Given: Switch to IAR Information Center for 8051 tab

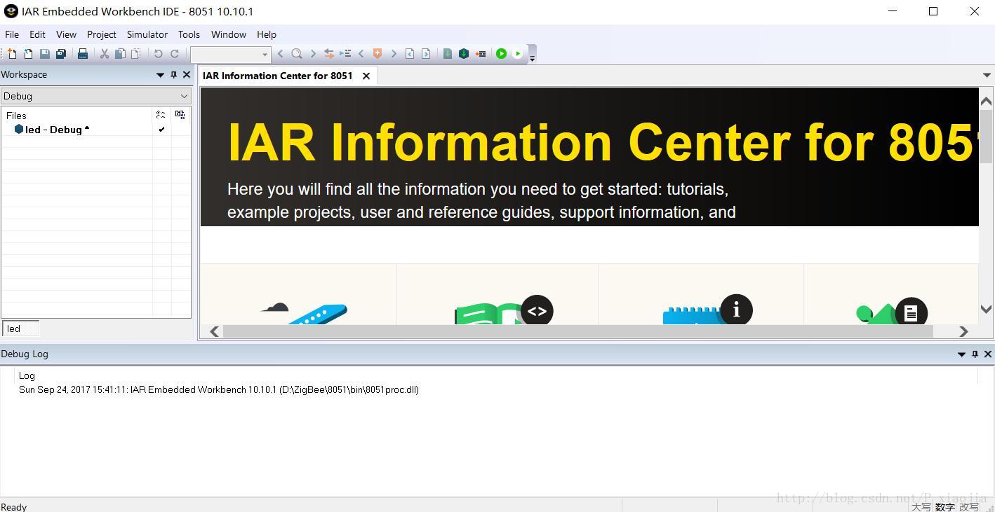Looking at the screenshot, I should click(x=278, y=76).
